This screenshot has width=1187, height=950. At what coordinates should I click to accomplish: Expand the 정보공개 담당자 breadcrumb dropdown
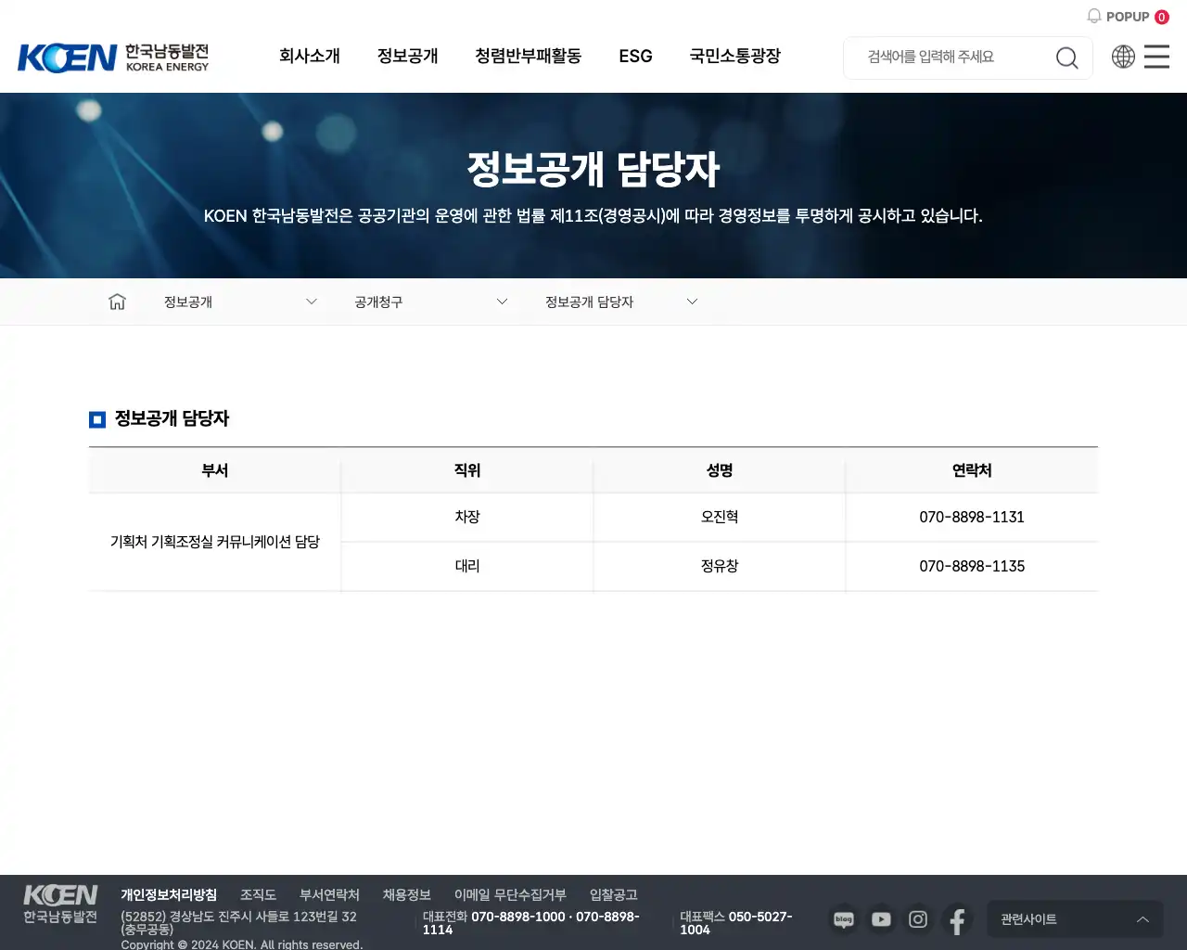pyautogui.click(x=692, y=301)
